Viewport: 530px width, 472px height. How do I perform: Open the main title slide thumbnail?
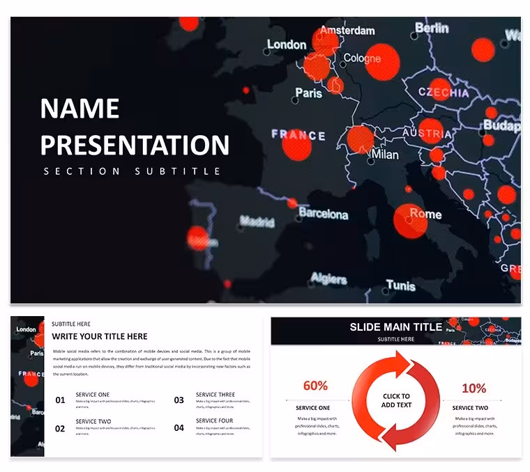click(266, 160)
